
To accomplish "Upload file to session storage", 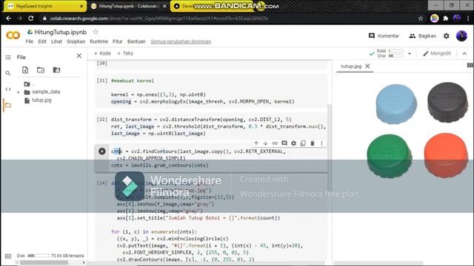I will (x=25, y=70).
